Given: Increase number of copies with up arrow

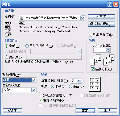Looking at the screenshot, I should tap(108, 49).
